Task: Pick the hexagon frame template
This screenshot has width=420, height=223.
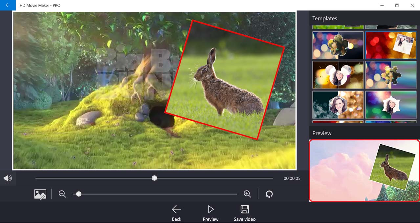Action: click(338, 105)
